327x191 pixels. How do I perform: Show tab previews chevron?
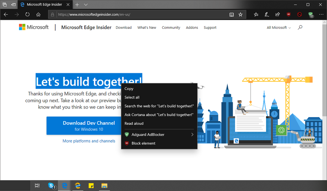(x=86, y=5)
